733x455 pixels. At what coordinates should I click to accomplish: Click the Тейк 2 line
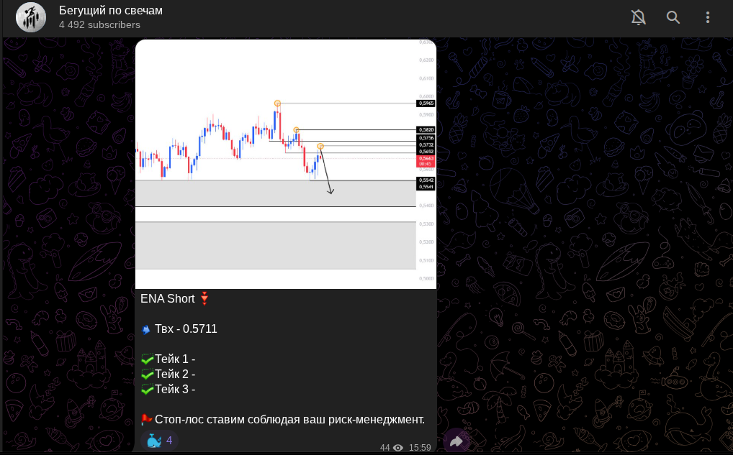pos(168,374)
